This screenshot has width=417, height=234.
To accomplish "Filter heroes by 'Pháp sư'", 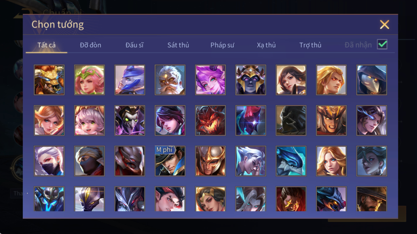I will pos(222,45).
